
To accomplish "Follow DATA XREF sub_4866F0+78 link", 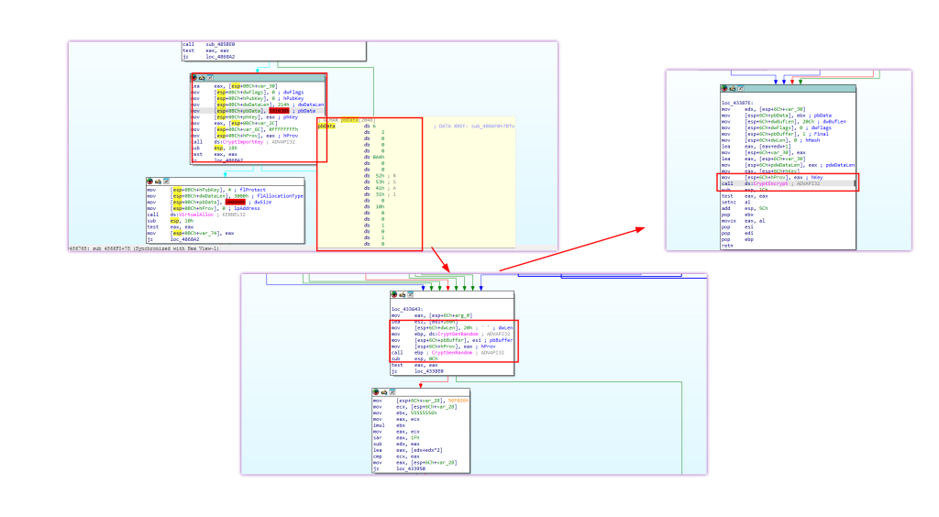I will (492, 126).
